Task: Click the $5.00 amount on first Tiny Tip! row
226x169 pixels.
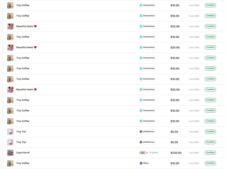Action: pos(174,132)
